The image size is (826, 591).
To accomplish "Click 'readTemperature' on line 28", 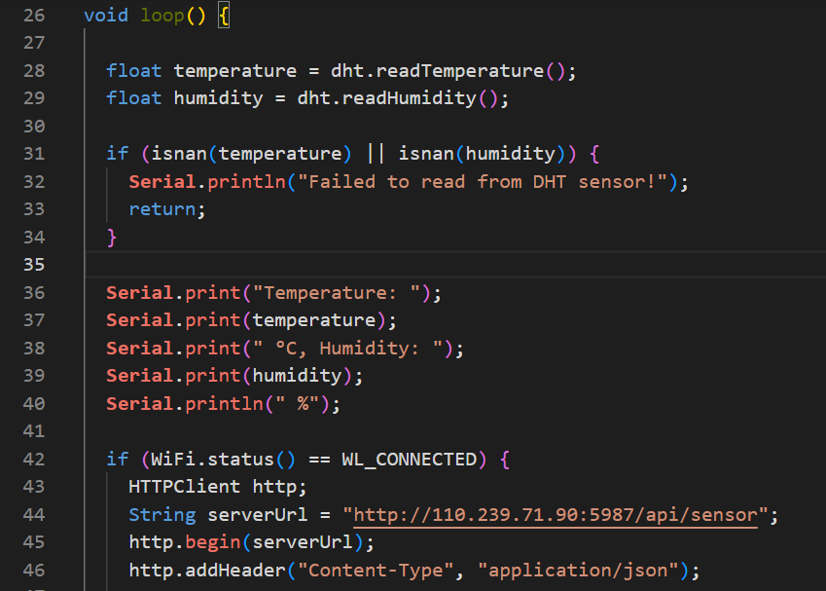I will click(x=459, y=71).
